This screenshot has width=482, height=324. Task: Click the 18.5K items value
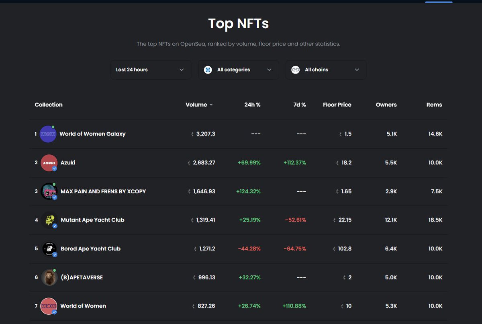coord(435,220)
